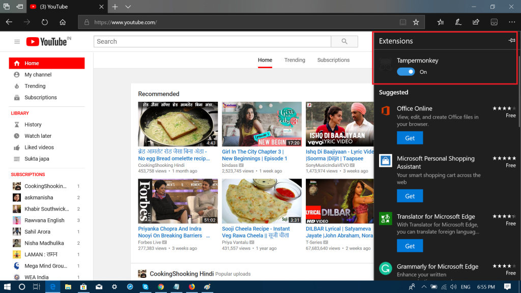Open the YouTube hamburger guide menu
The height and width of the screenshot is (293, 521).
coord(17,42)
